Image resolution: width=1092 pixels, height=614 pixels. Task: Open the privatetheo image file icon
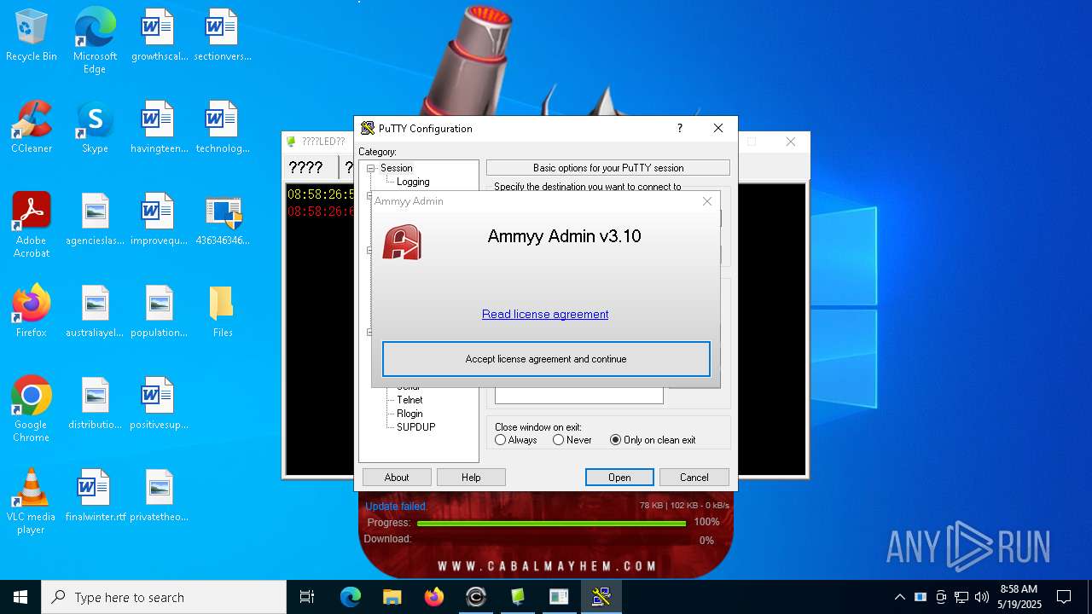(159, 496)
